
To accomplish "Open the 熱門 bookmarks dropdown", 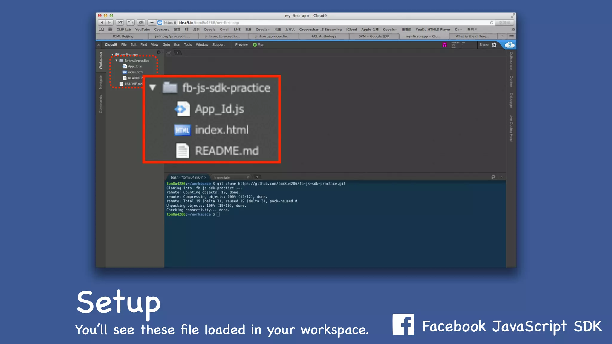I will tap(472, 30).
